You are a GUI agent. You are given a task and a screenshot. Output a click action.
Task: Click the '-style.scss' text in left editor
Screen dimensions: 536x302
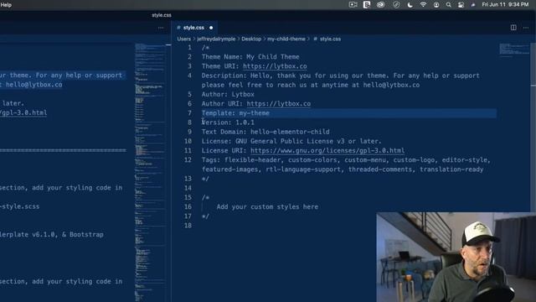click(x=19, y=206)
